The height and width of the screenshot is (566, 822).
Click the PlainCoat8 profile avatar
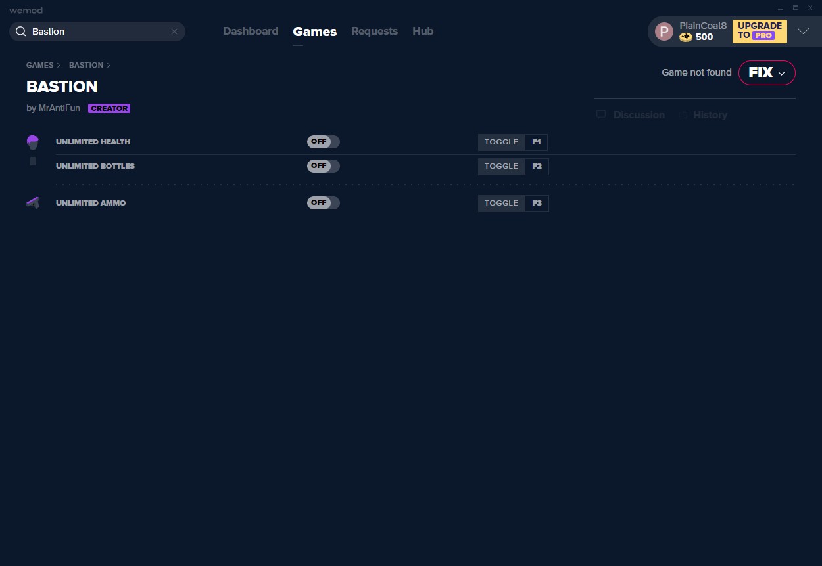point(664,32)
